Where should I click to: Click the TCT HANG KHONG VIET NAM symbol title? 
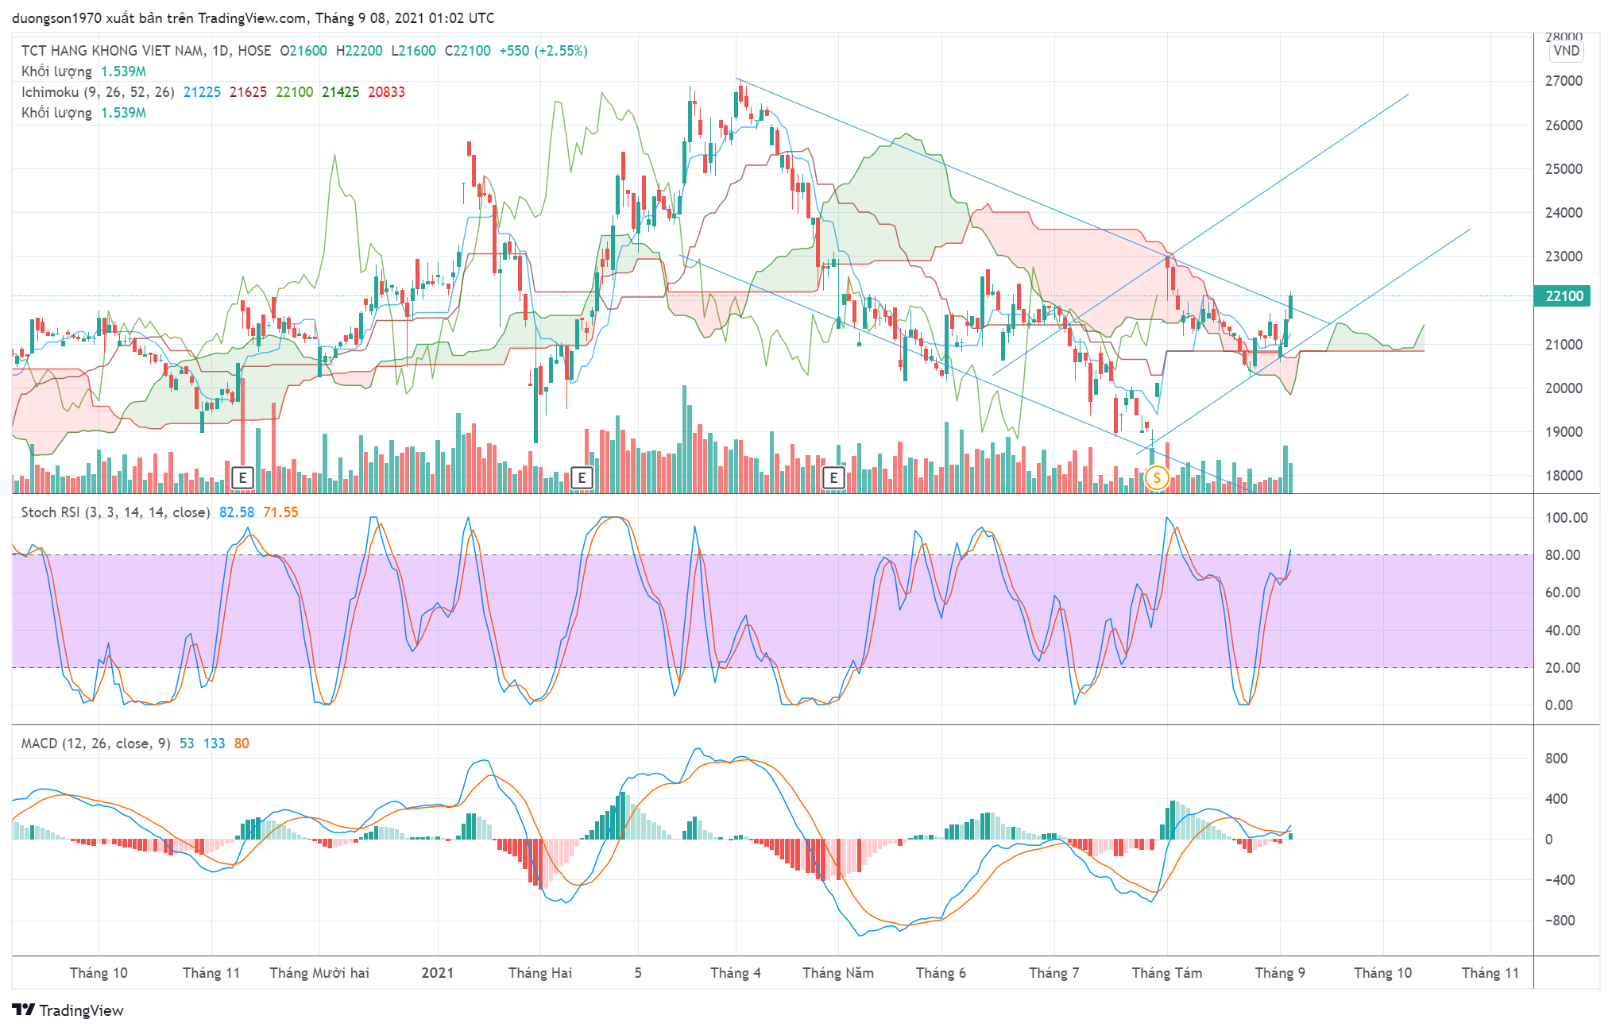pos(112,51)
